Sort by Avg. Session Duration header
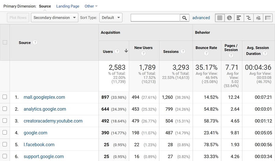The image size is (275, 161). (x=258, y=51)
